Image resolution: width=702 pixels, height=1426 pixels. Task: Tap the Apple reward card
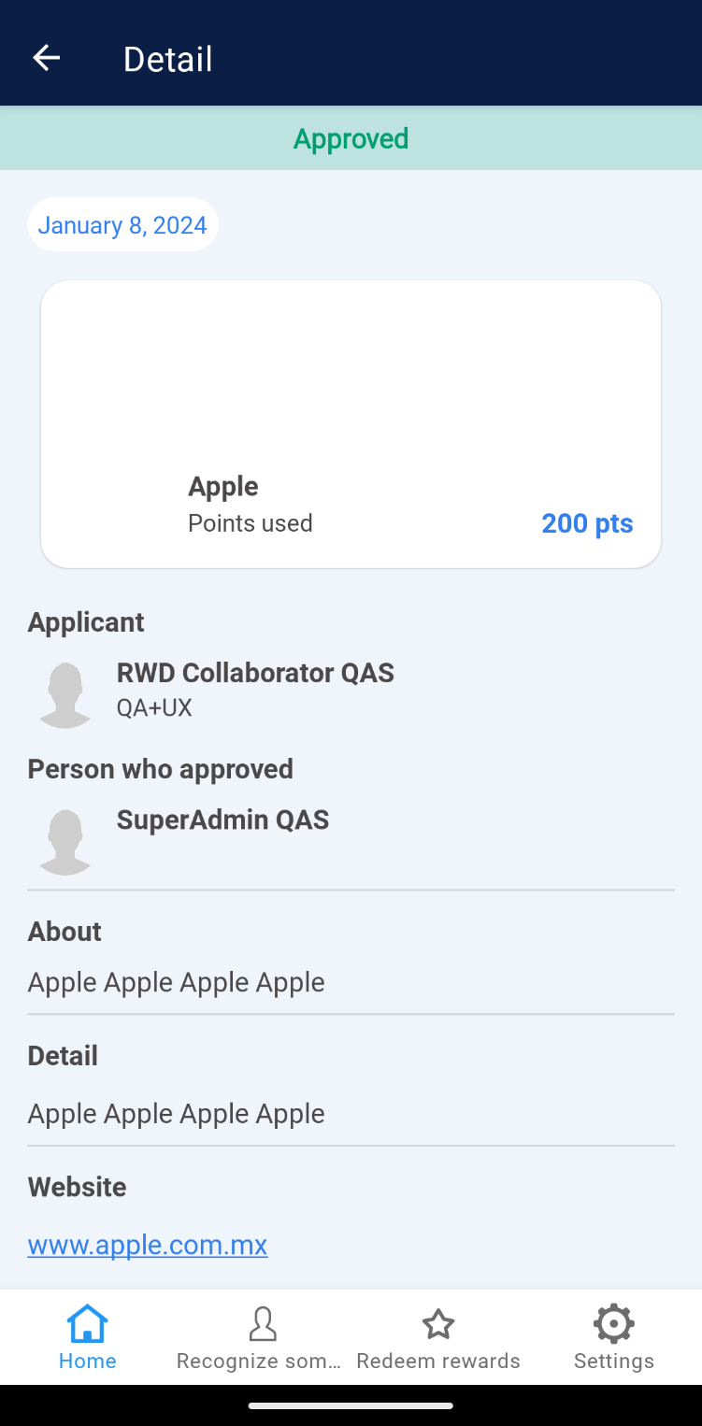pos(351,424)
